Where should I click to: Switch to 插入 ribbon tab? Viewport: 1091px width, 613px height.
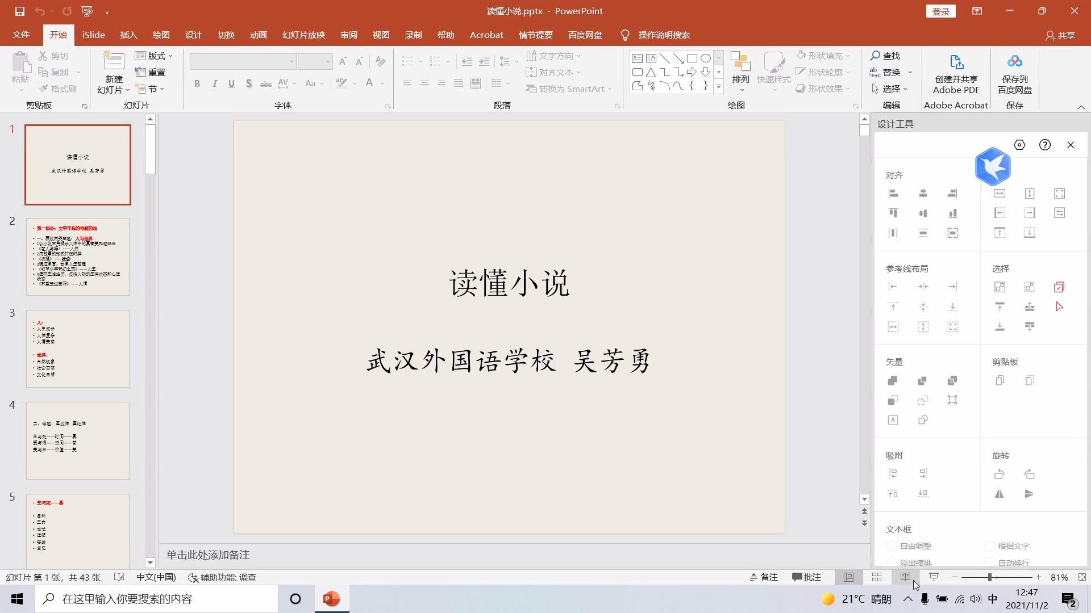coord(128,35)
